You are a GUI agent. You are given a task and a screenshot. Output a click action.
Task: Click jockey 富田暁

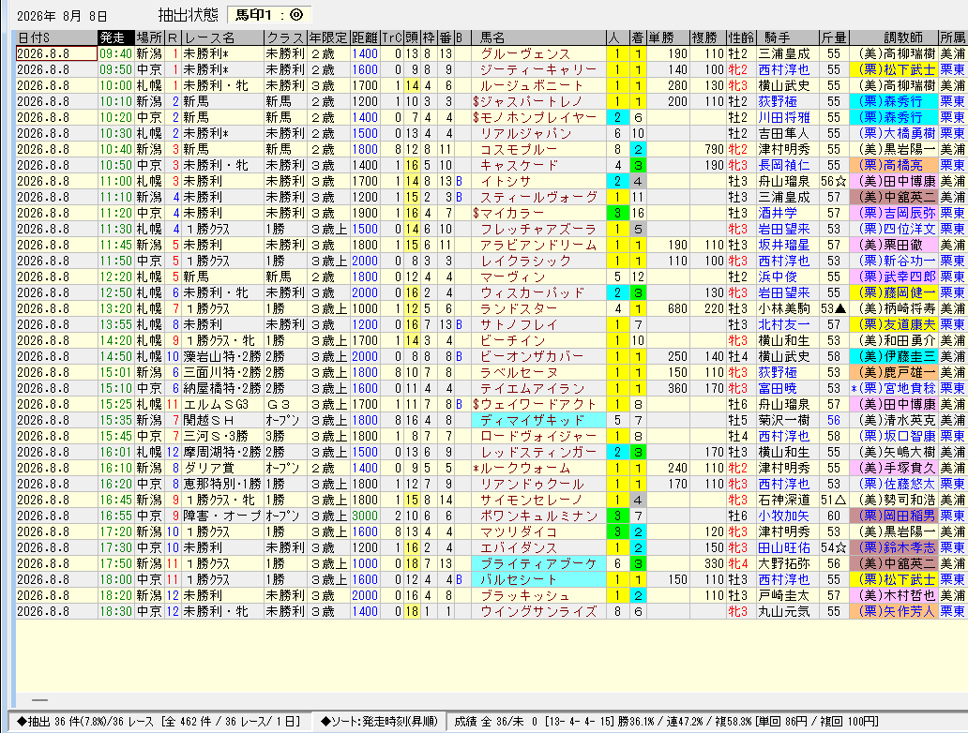pyautogui.click(x=778, y=388)
